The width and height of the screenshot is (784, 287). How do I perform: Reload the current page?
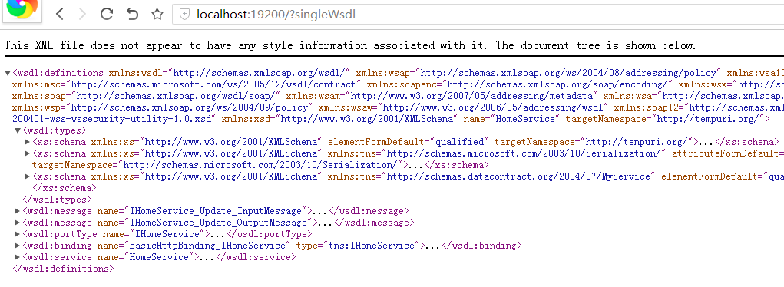107,14
